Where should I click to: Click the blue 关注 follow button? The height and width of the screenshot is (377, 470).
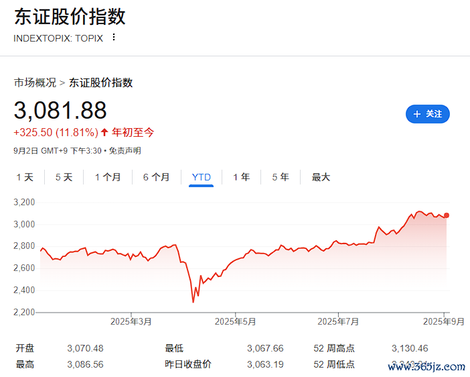428,114
